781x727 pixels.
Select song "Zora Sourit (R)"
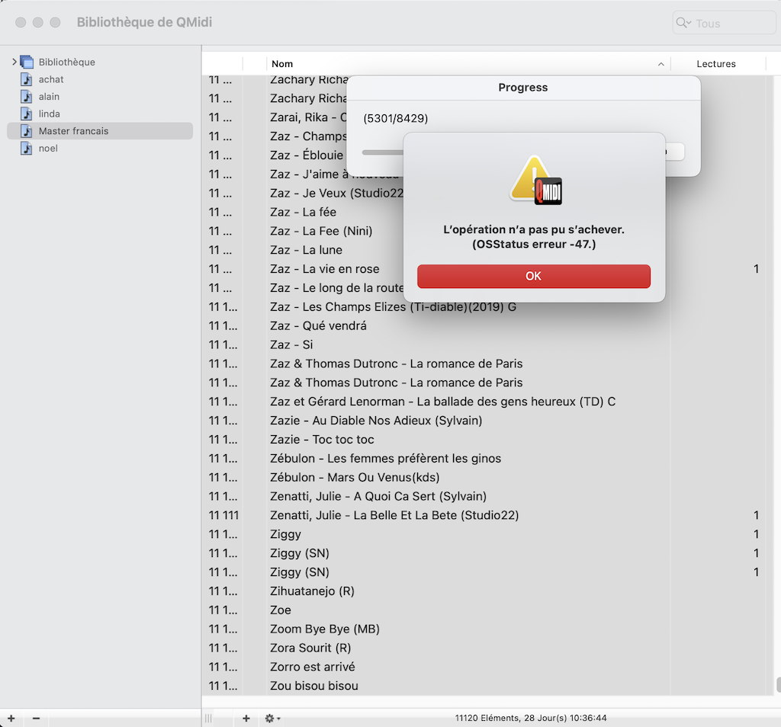(310, 648)
